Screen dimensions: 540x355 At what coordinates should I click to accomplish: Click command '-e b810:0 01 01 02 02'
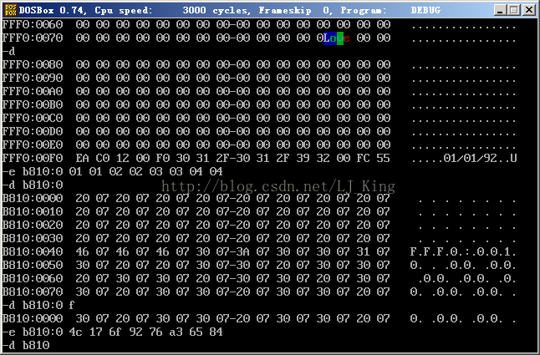[x=113, y=171]
